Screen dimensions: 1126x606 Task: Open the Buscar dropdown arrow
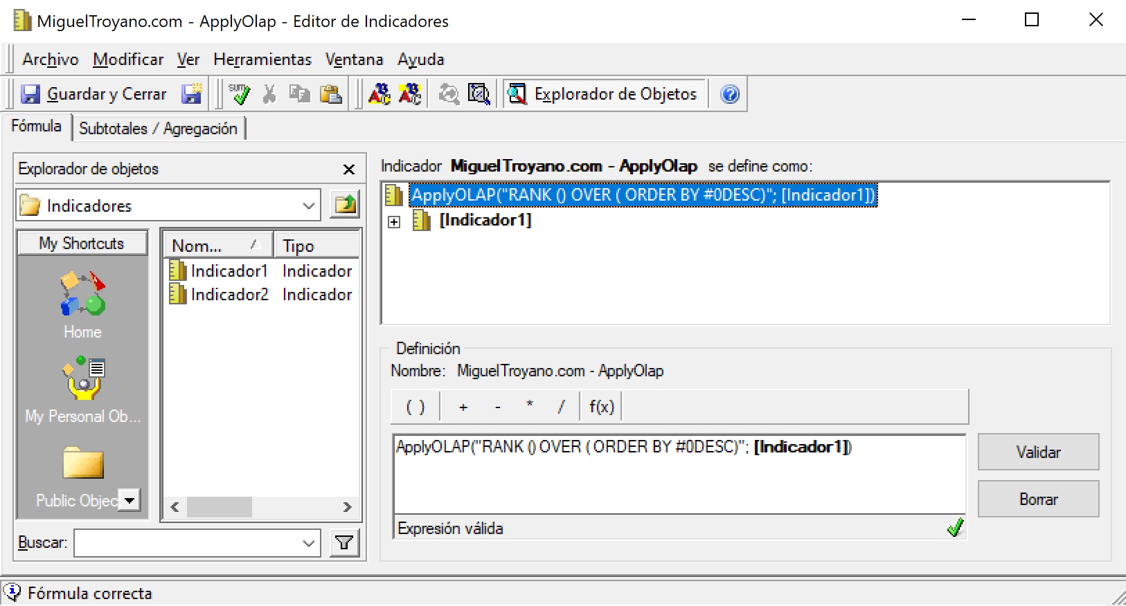point(309,543)
